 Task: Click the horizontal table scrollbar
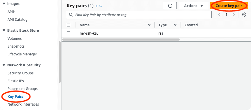(121, 40)
